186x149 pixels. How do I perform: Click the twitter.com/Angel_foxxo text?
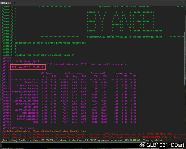pyautogui.click(x=147, y=37)
